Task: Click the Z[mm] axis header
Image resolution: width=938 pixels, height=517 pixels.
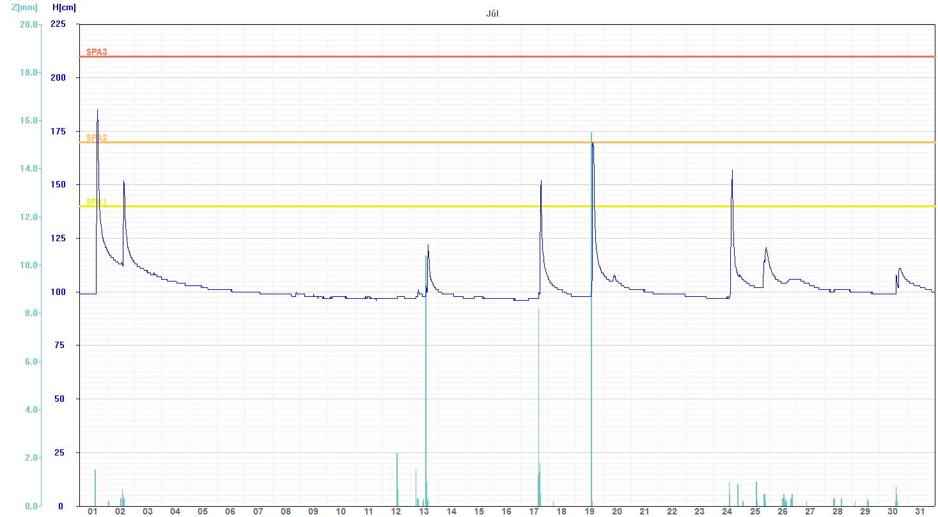Action: coord(25,7)
